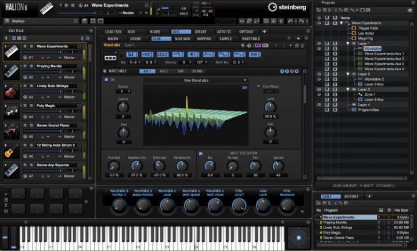
Task: Show the LFO zone section
Action: pyautogui.click(x=224, y=54)
